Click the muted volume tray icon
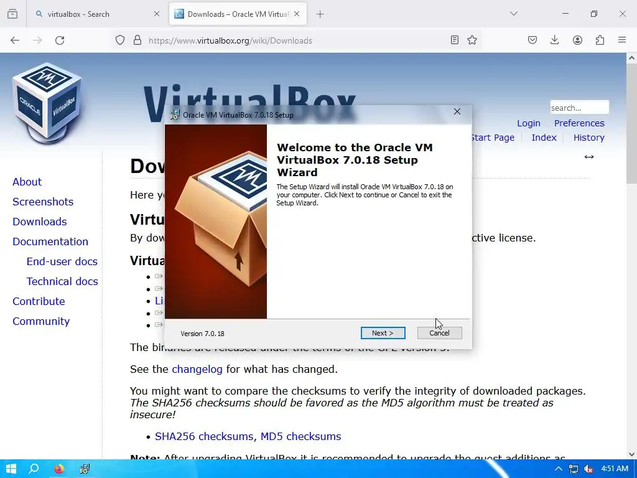637x478 pixels. tap(588, 469)
